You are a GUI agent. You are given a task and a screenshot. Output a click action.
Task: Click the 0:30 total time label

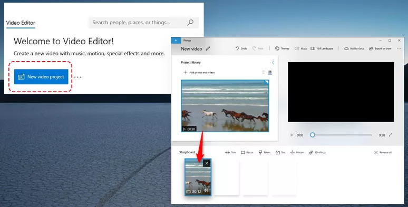click(x=382, y=135)
